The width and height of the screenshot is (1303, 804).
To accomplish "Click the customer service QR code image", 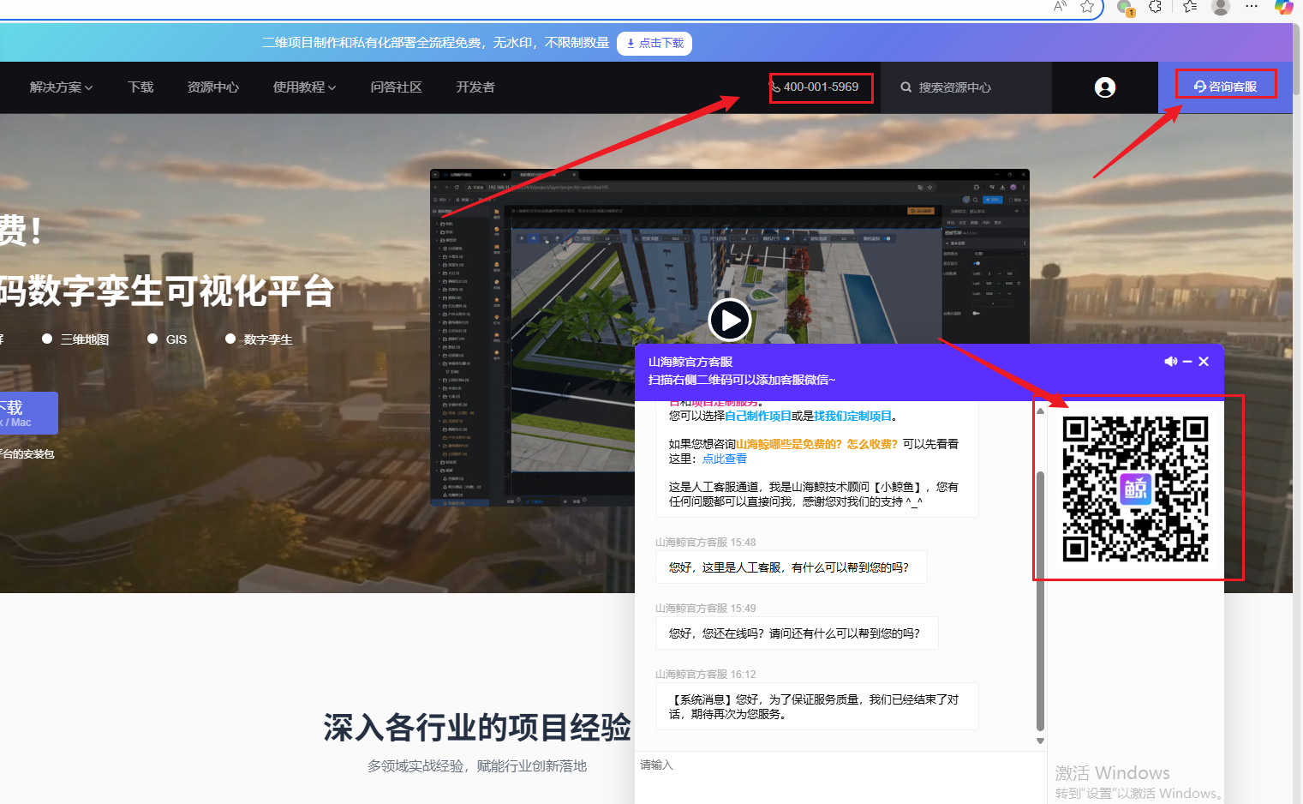I will click(1136, 489).
